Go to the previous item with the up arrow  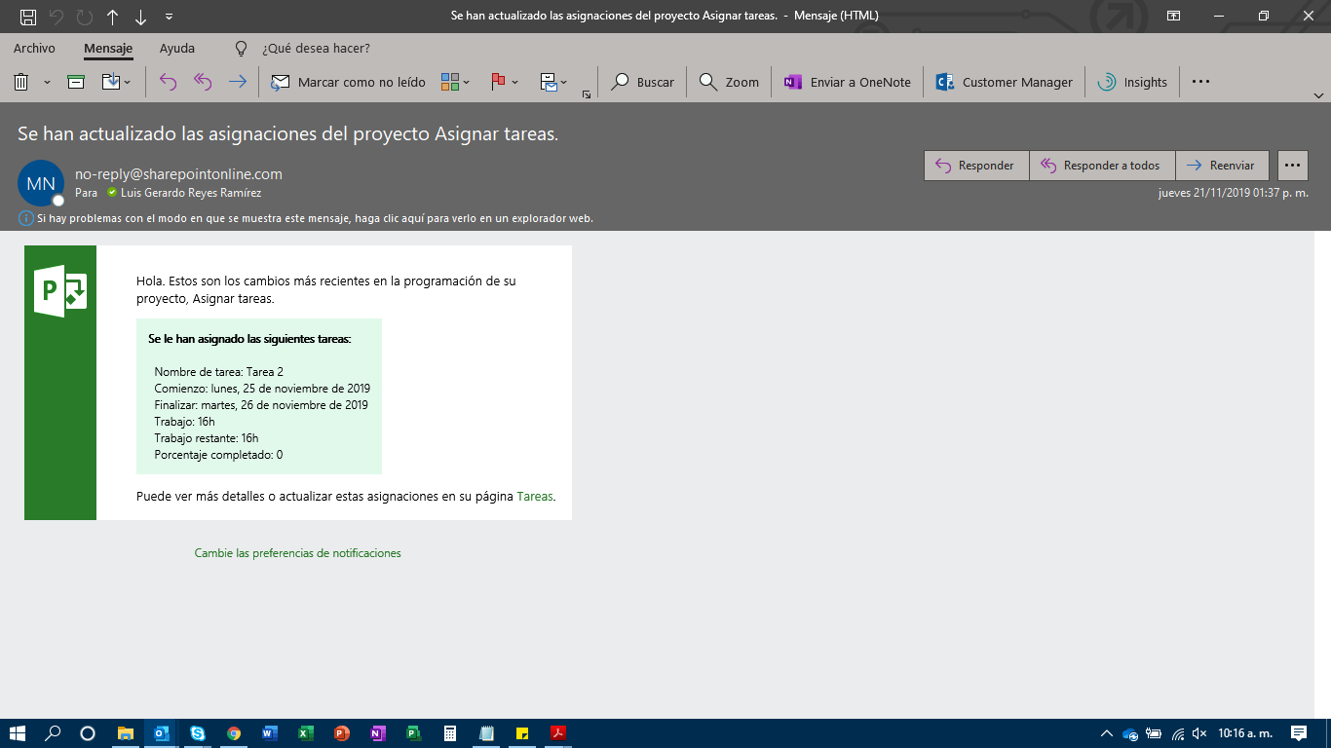pyautogui.click(x=113, y=17)
